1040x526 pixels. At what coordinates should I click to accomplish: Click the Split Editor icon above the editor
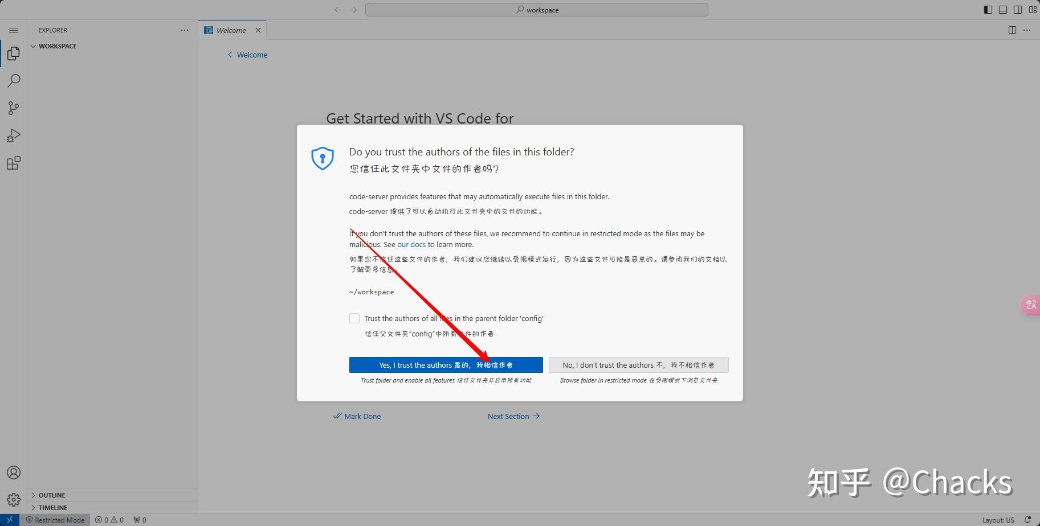[x=1012, y=30]
